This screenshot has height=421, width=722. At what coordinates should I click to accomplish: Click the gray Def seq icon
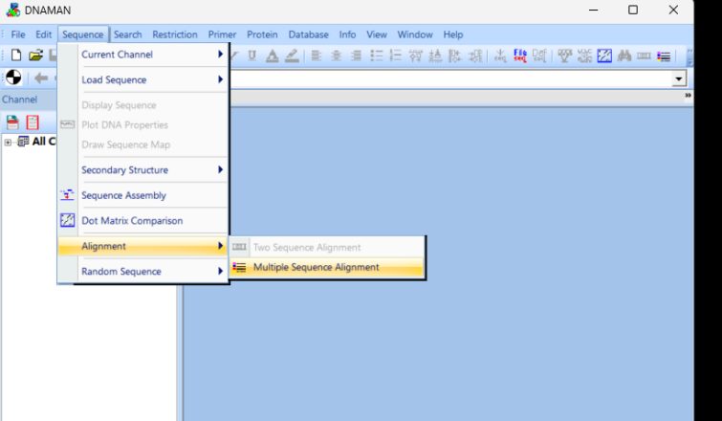[539, 55]
